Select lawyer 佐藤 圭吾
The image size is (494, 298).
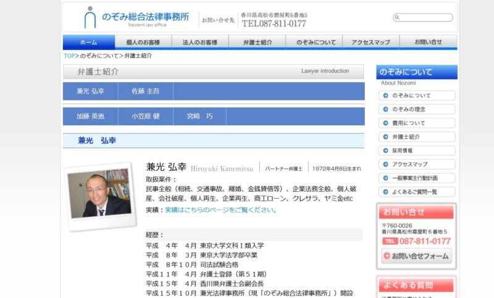click(x=146, y=91)
